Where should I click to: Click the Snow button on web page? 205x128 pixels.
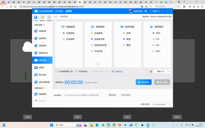pos(177,117)
